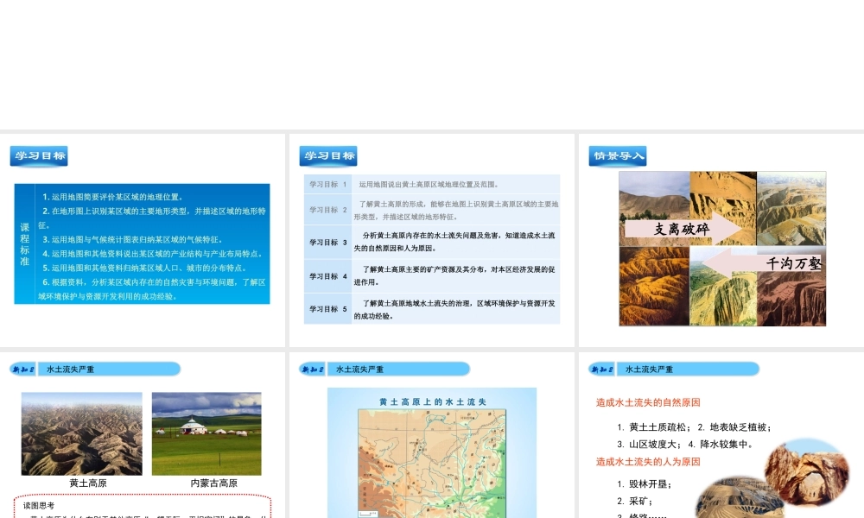Click the 新知2 badge above the grassland photo
The image size is (864, 518).
(x=23, y=370)
